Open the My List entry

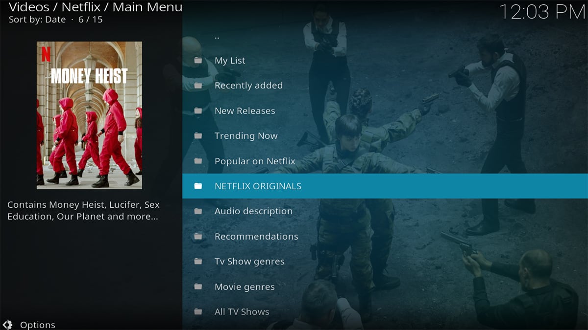(x=229, y=61)
